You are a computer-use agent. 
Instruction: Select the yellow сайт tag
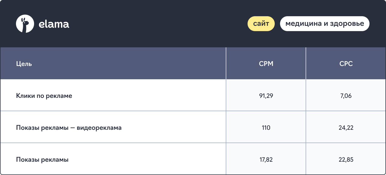261,24
